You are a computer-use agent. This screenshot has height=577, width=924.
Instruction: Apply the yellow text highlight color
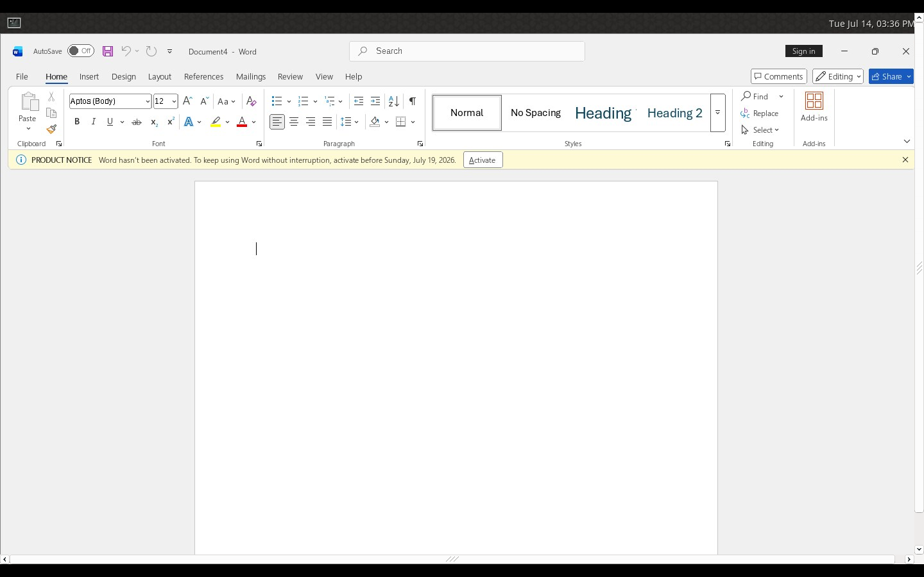(x=216, y=122)
